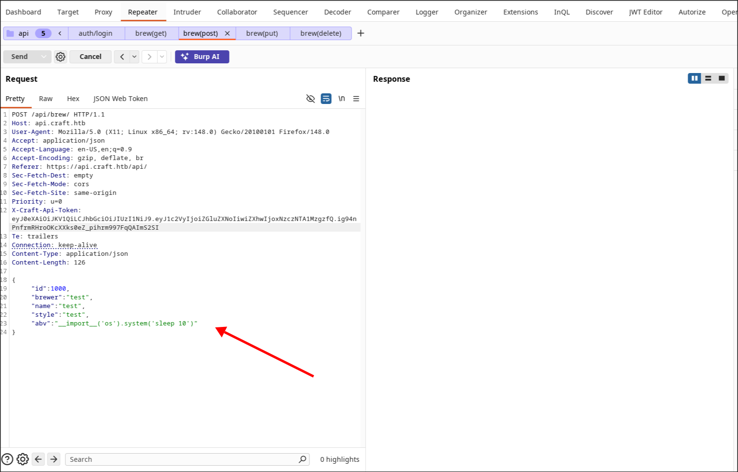Screen dimensions: 738x472
Task: Open the Target tab
Action: 68,12
